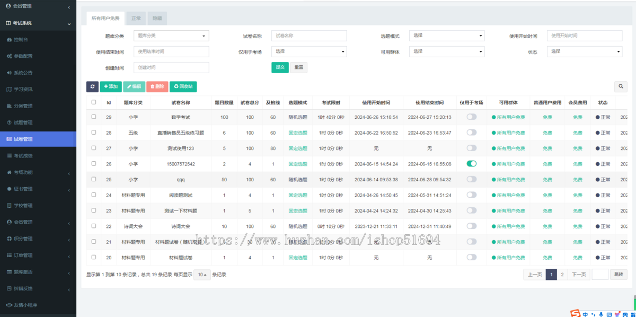The width and height of the screenshot is (636, 317).
Task: Collapse the 考试系统 sidebar section
Action: (38, 23)
